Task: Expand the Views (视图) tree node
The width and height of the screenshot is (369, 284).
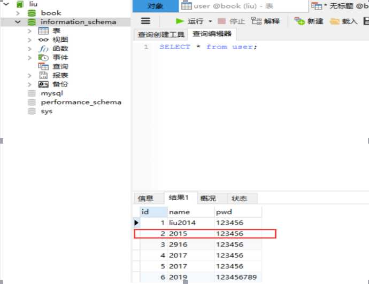Action: 30,40
